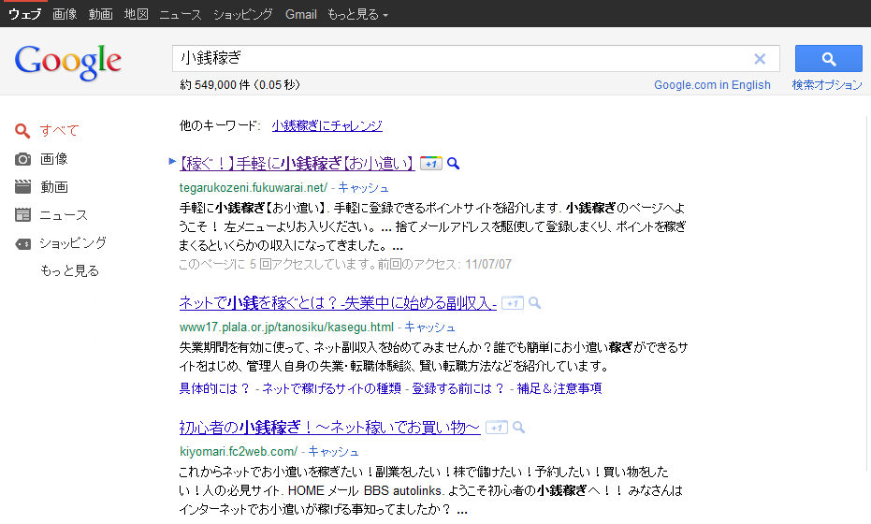Click the blue search magnifier button
The height and width of the screenshot is (524, 871).
click(828, 59)
